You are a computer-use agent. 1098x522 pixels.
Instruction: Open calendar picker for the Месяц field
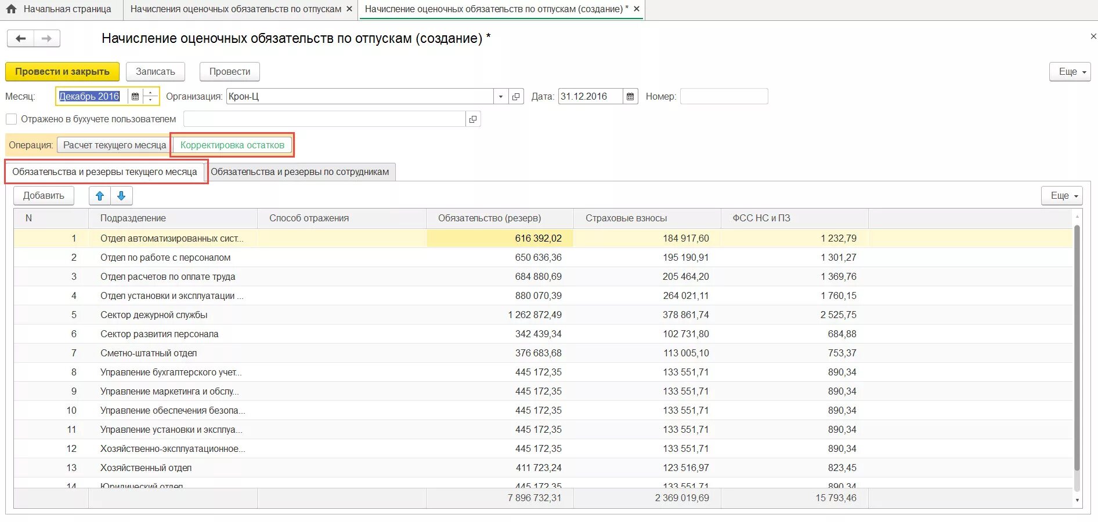click(x=135, y=97)
